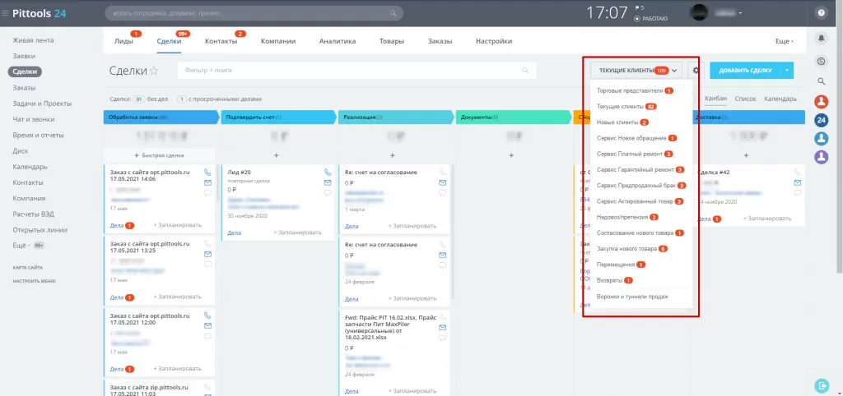Viewport: 843px width, 396px height.
Task: Open the notifications bell in right sidebar
Action: point(821,39)
